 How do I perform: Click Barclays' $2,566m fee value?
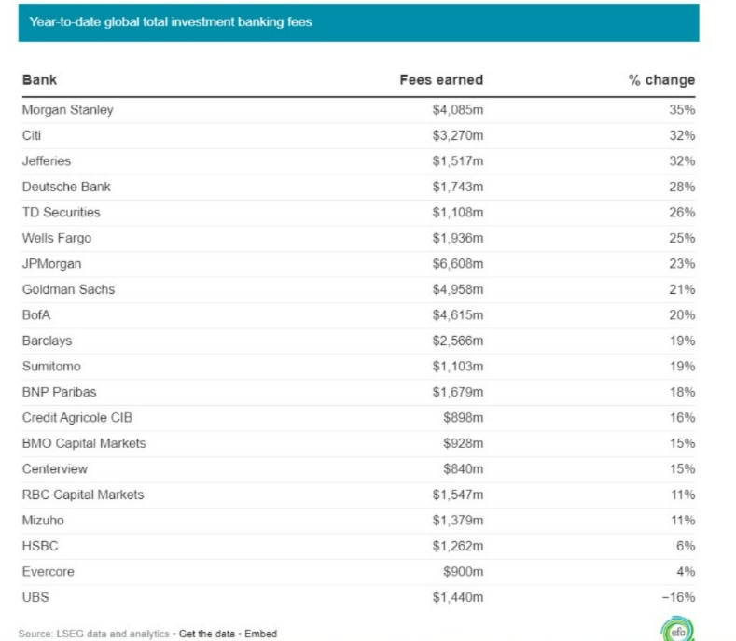coord(458,341)
